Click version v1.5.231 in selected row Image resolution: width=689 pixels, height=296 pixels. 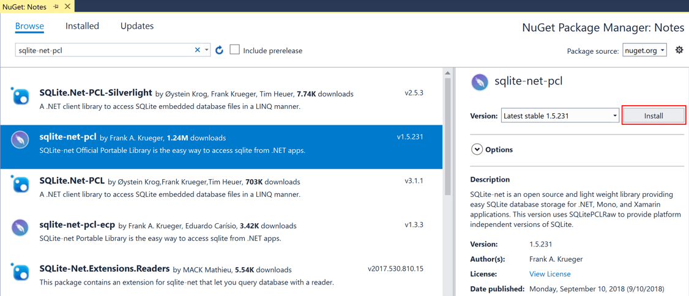pos(410,136)
